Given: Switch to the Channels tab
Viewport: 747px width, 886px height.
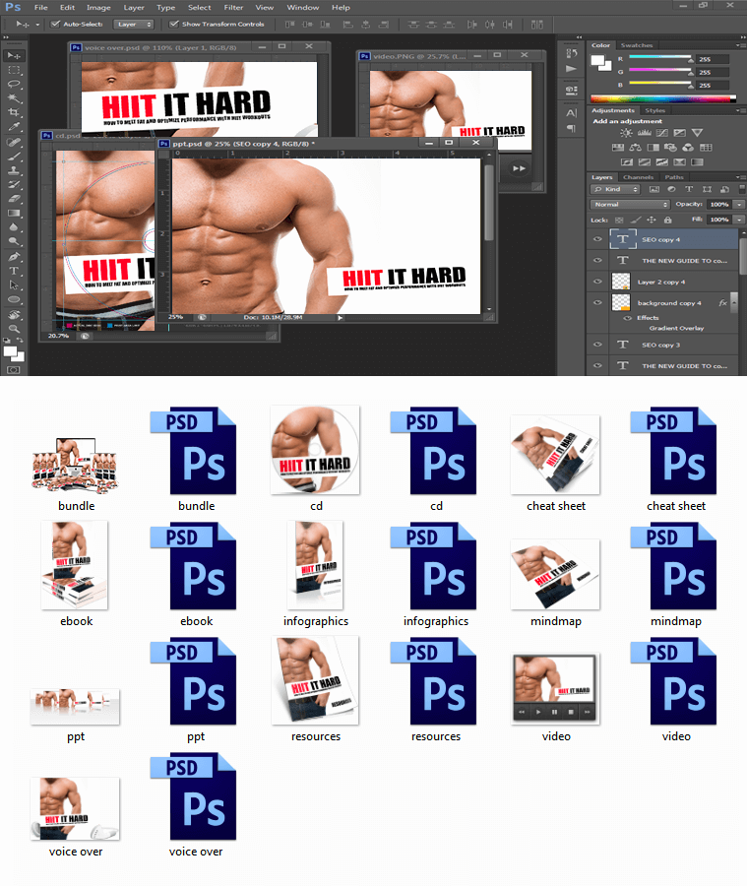Looking at the screenshot, I should tap(638, 177).
